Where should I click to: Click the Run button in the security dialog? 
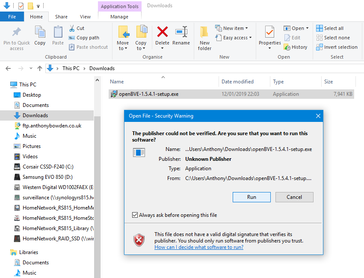252,197
